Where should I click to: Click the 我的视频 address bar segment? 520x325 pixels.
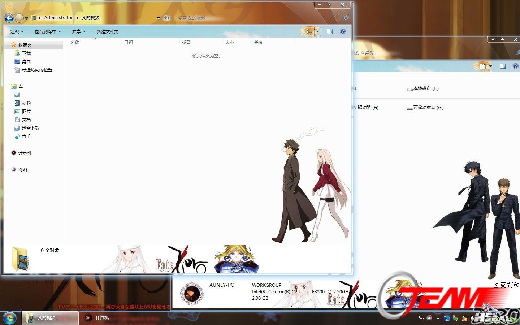[90, 17]
